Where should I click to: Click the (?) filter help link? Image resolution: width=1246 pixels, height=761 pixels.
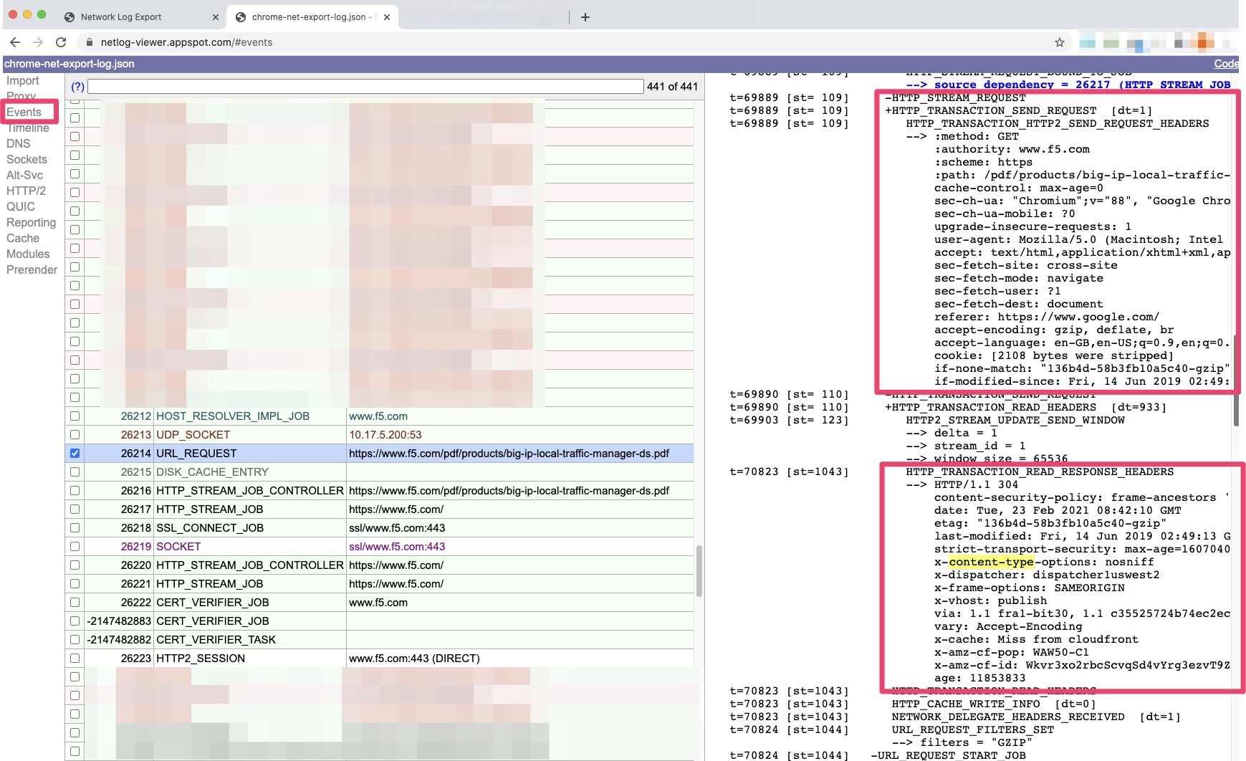tap(77, 86)
